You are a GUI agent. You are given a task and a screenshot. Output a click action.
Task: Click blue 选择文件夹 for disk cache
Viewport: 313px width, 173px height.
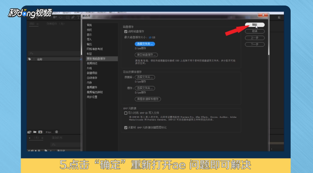[x=145, y=44]
